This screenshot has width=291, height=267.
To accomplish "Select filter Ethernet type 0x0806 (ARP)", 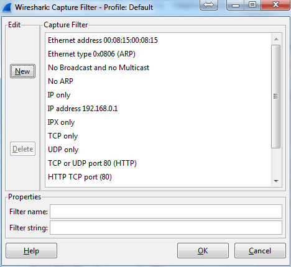I will point(158,54).
